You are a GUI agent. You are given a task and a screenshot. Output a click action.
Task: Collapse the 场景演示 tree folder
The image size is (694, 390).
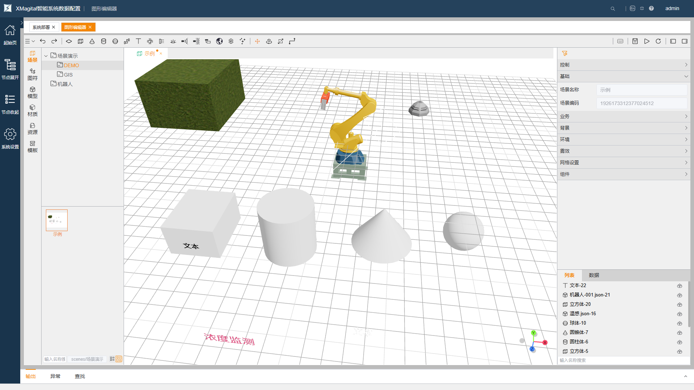46,56
